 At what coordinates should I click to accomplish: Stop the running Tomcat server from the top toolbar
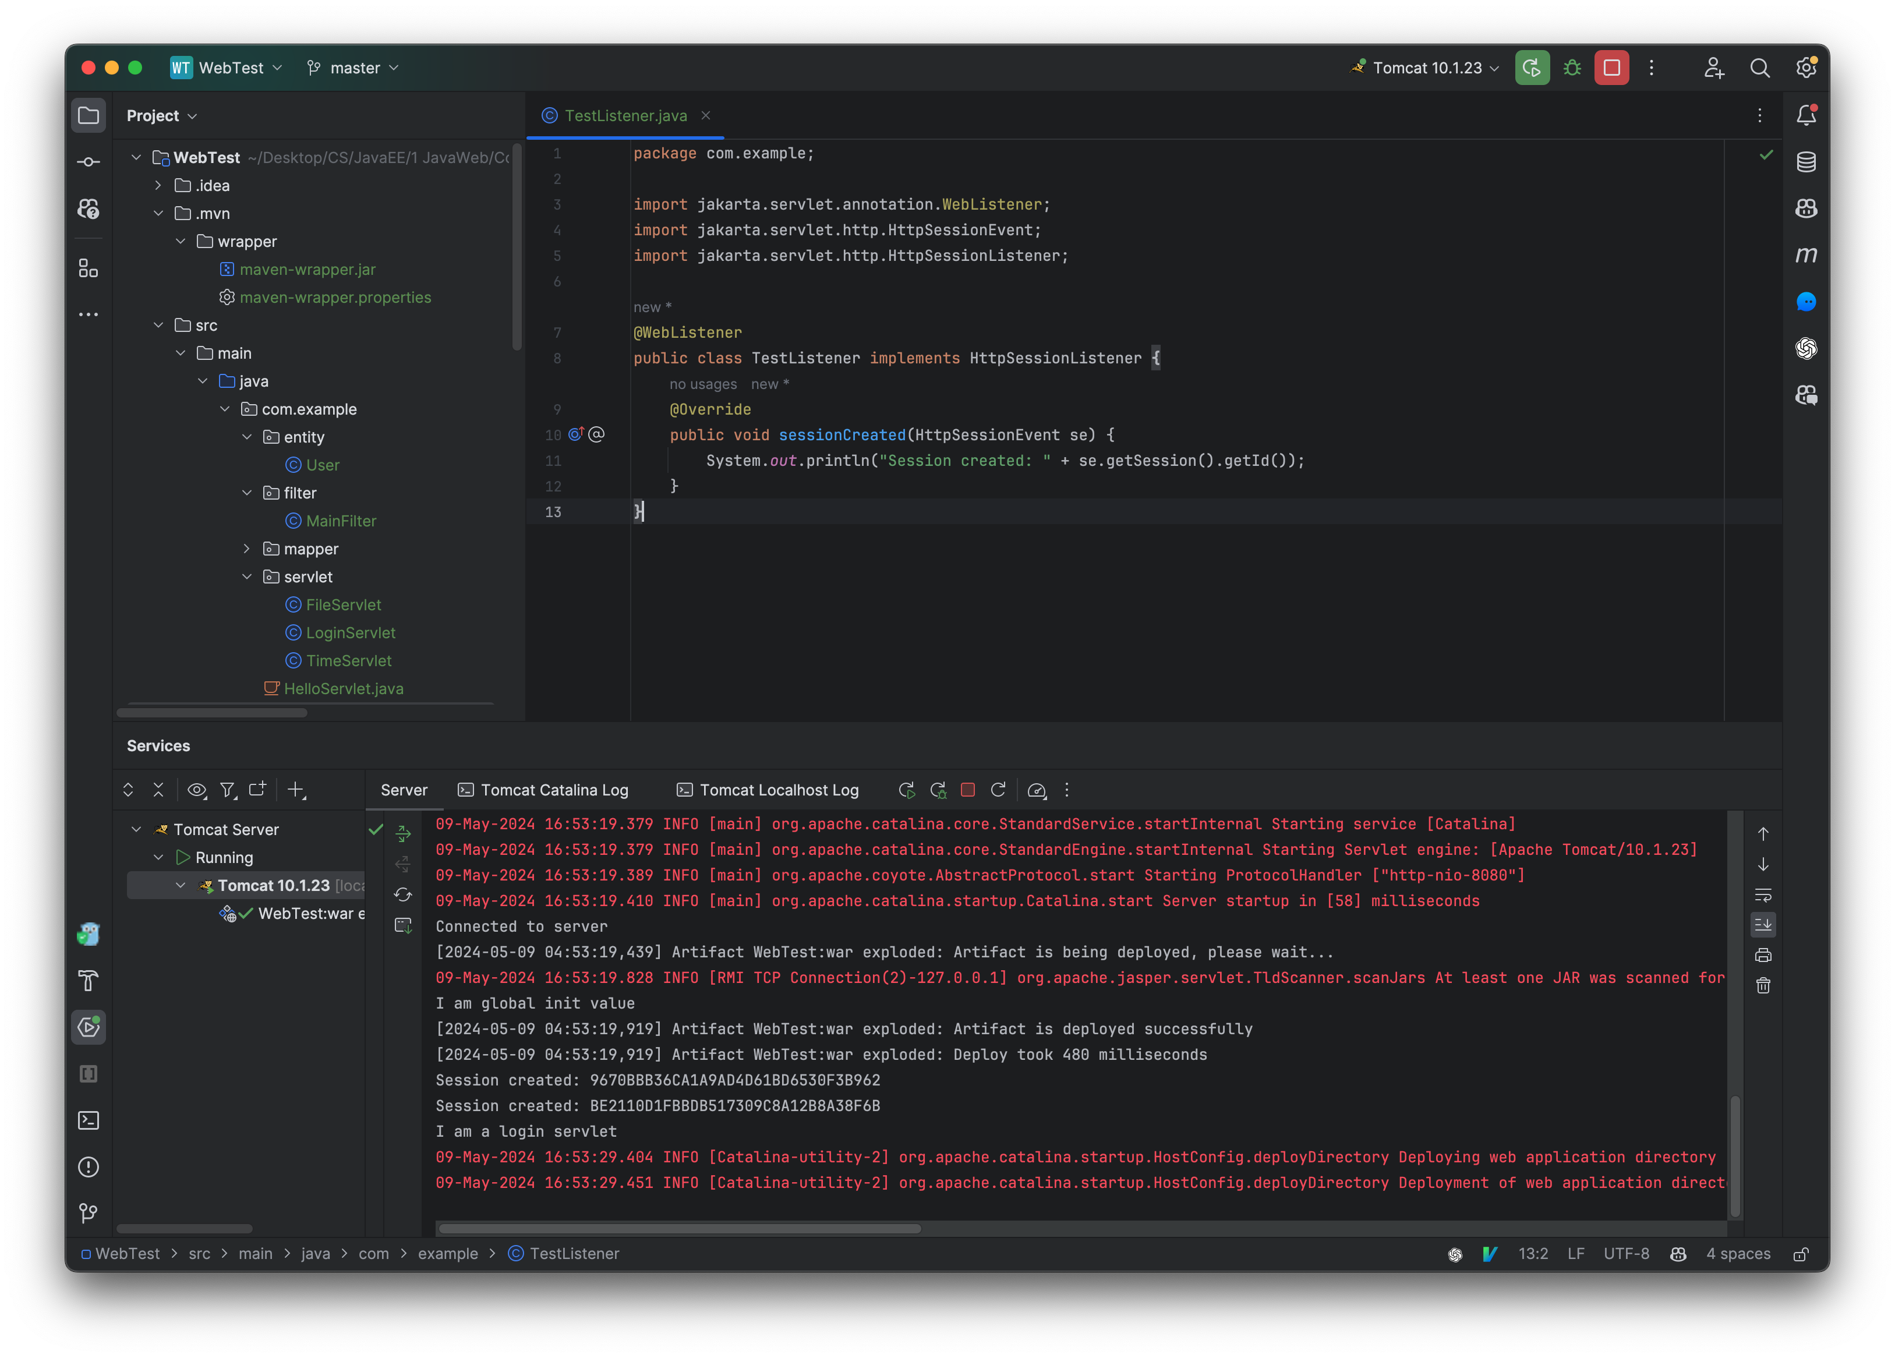point(1611,68)
